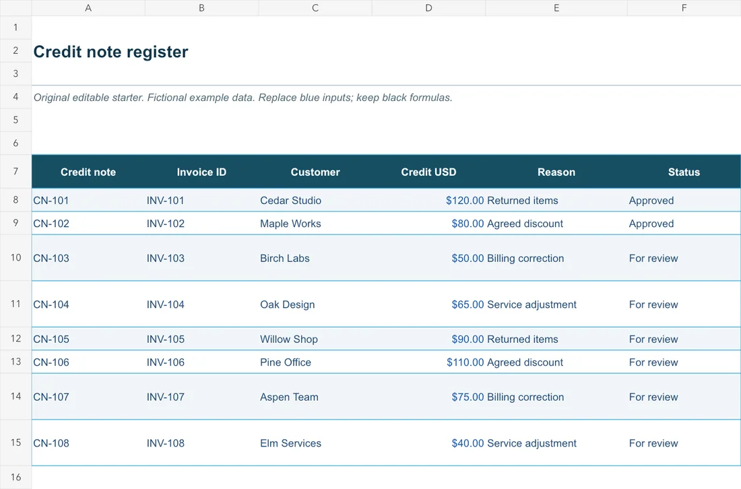Select the Credit USD header cell
The image size is (741, 489).
click(428, 172)
